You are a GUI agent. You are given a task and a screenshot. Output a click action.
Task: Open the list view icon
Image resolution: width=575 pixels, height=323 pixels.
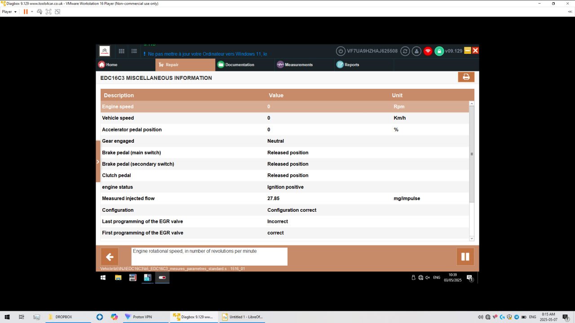pyautogui.click(x=134, y=51)
